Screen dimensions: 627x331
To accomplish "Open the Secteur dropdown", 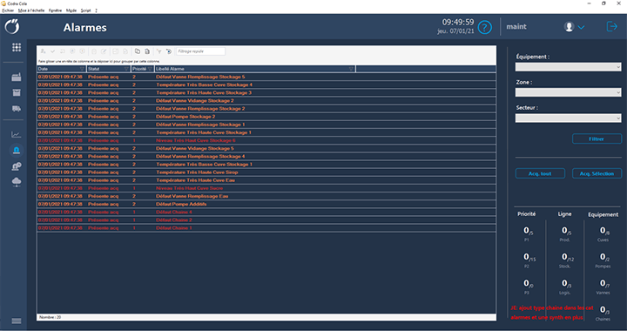I will click(568, 118).
